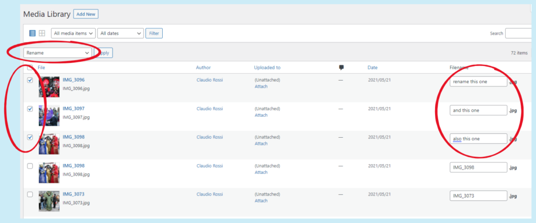
Task: Click the Add New button
Action: [86, 14]
